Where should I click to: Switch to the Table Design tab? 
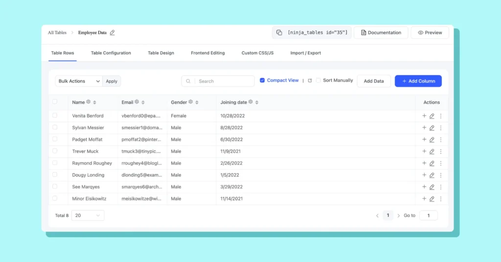click(160, 53)
